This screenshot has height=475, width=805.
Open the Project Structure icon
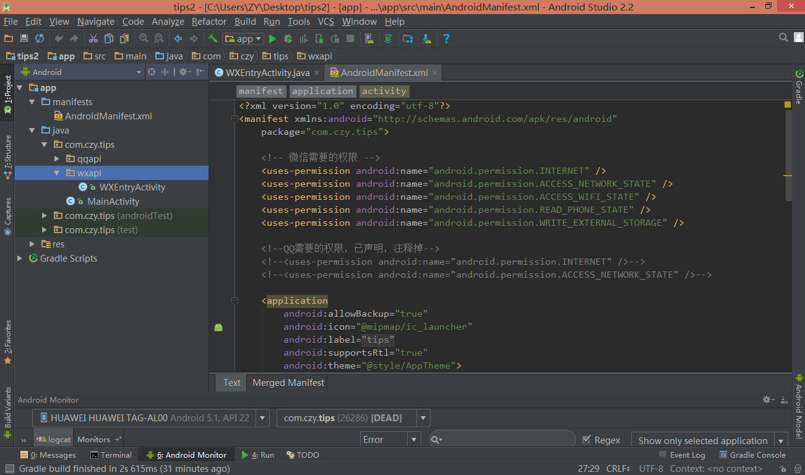pyautogui.click(x=408, y=38)
